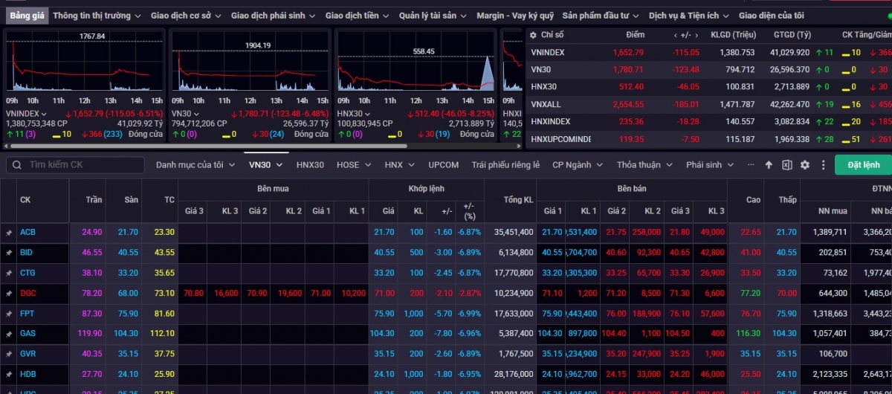The height and width of the screenshot is (394, 892).
Task: Click left chevron next to +/- header
Action: pyautogui.click(x=675, y=35)
